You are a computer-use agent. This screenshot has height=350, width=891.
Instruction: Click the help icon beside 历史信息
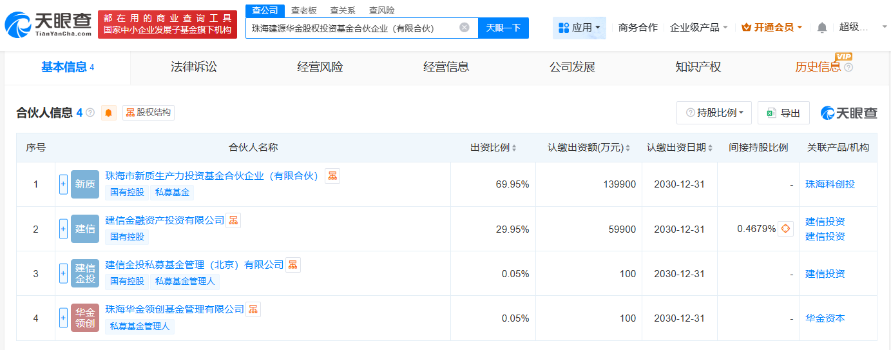[848, 67]
